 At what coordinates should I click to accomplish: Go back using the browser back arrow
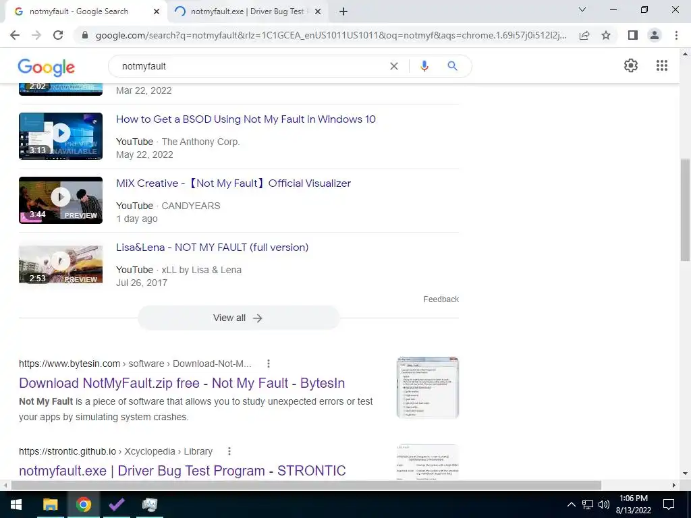pos(15,35)
